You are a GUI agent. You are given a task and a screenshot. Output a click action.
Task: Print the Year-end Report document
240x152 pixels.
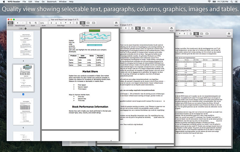coord(116,23)
